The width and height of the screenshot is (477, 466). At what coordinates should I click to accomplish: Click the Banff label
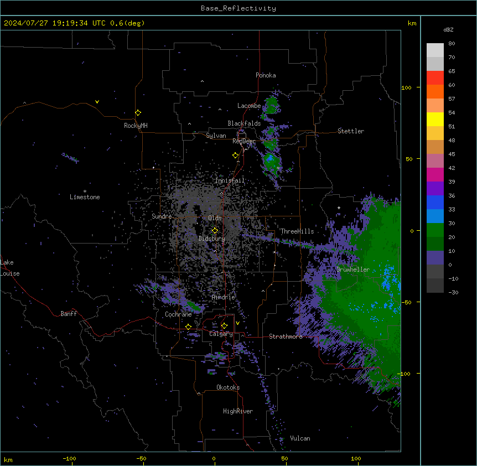pyautogui.click(x=69, y=314)
